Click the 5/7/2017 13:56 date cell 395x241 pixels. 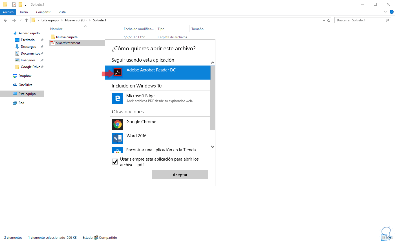pos(134,37)
